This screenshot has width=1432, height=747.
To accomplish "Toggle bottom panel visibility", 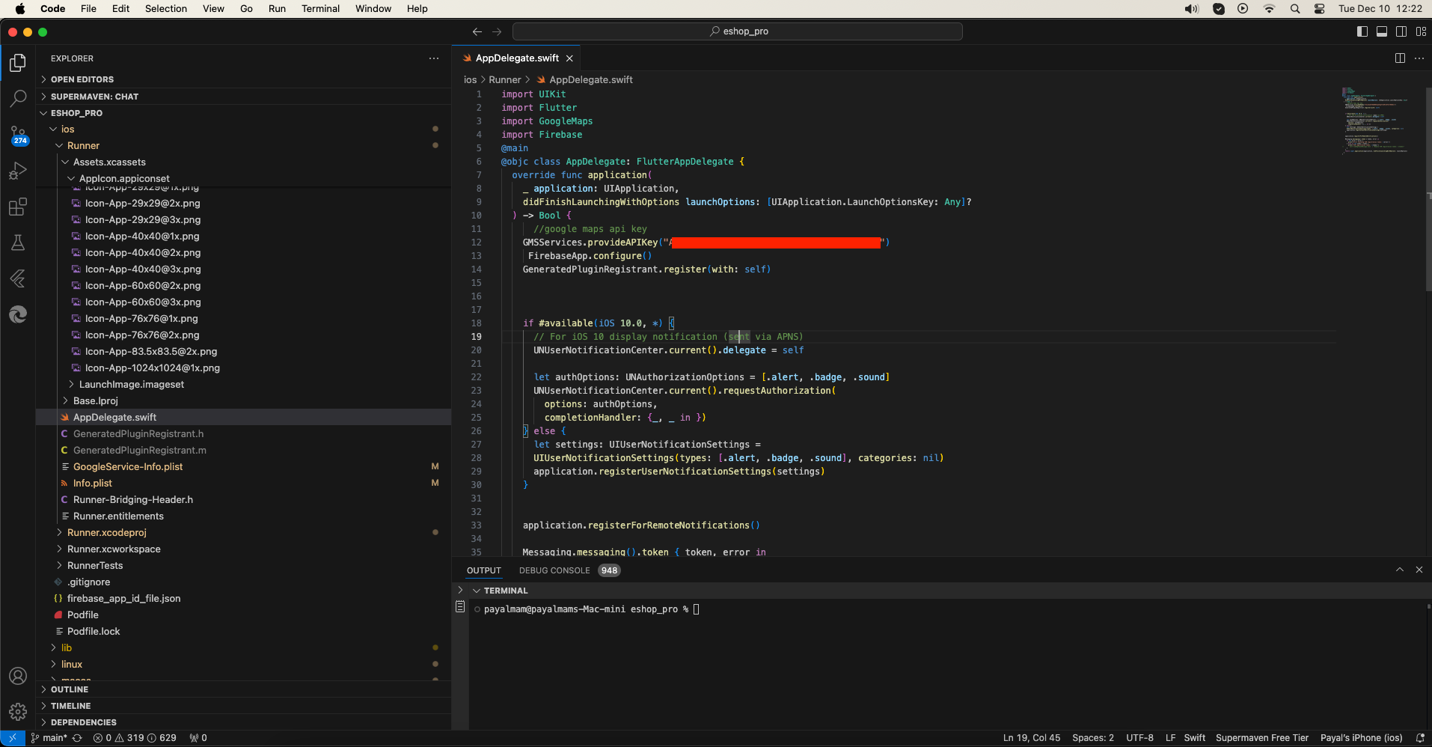I will pos(1382,31).
